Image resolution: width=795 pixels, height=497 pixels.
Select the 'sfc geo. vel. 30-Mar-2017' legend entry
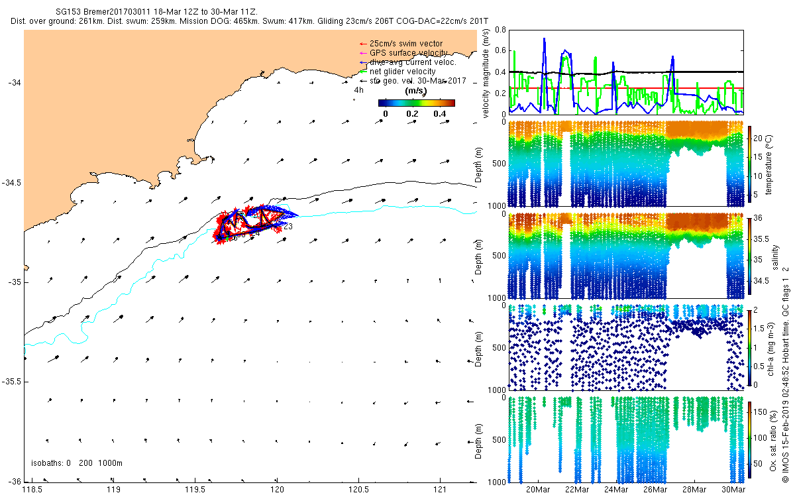coord(412,80)
